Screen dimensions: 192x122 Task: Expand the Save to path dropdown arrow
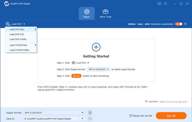click(82, 119)
